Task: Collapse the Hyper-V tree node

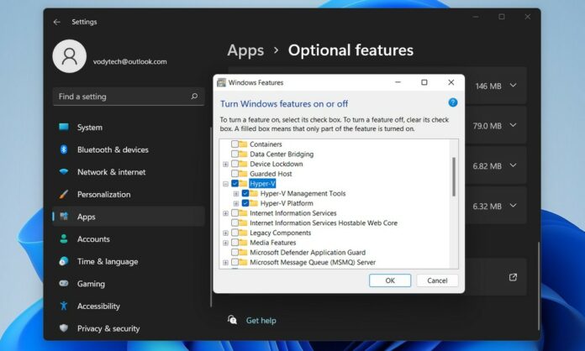Action: 225,184
